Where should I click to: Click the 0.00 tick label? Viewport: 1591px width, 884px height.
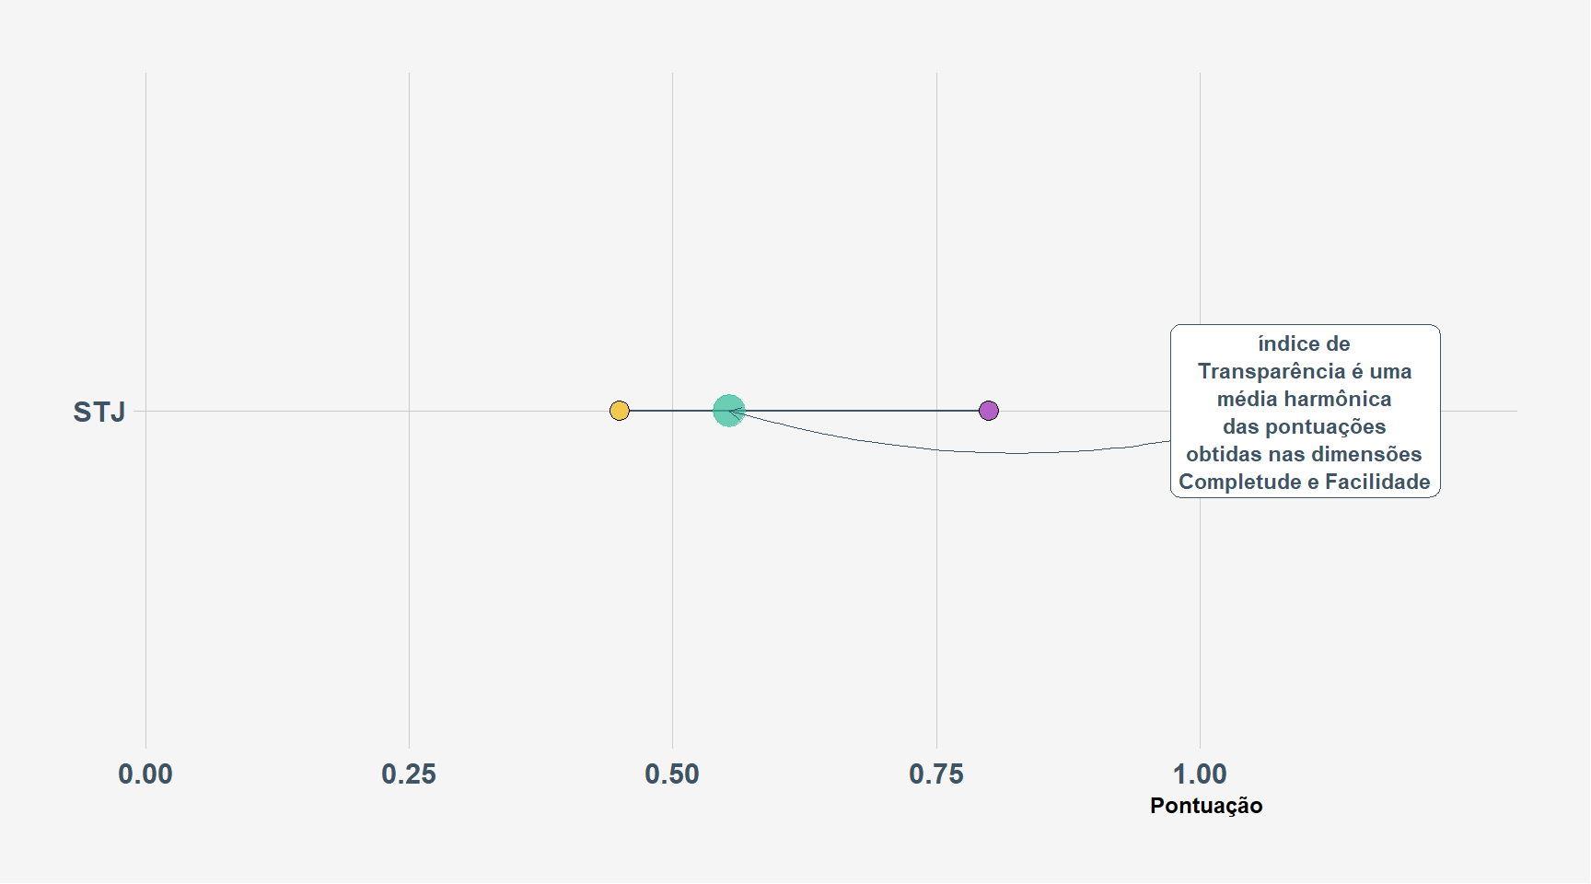pos(145,774)
